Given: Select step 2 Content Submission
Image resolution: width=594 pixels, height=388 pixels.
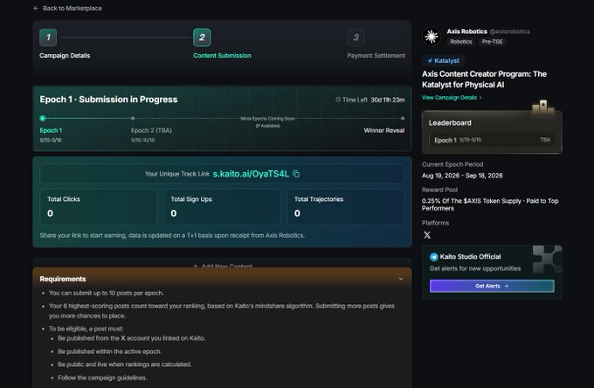Looking at the screenshot, I should (x=202, y=38).
